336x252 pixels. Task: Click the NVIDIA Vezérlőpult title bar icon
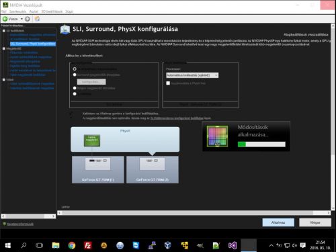tap(5, 5)
